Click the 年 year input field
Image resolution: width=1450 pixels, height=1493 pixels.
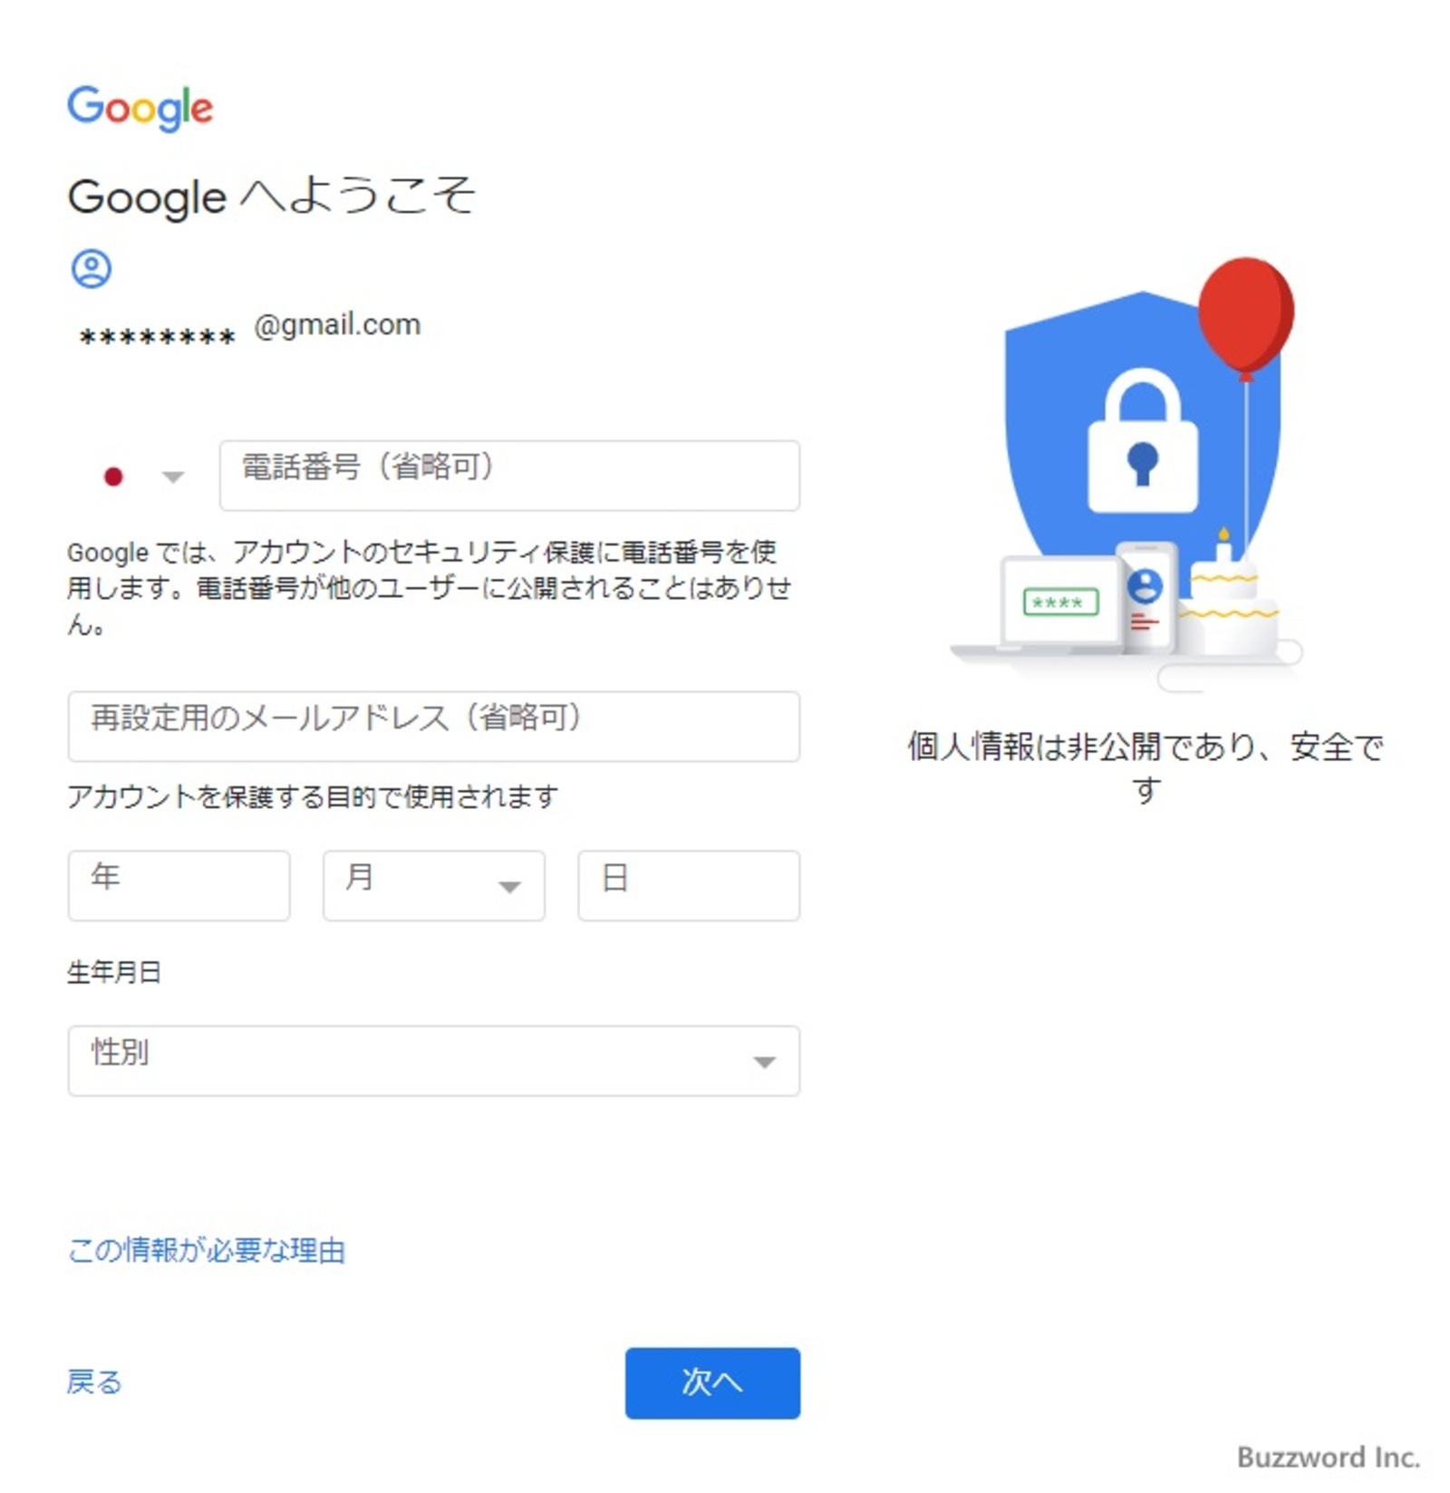coord(179,885)
